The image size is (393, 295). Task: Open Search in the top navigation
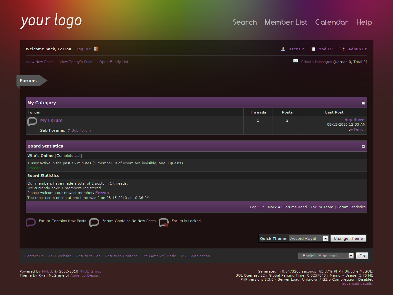tap(245, 22)
